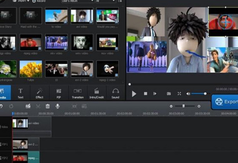
Task: Click the preview seek bar handle
Action: coord(130,84)
